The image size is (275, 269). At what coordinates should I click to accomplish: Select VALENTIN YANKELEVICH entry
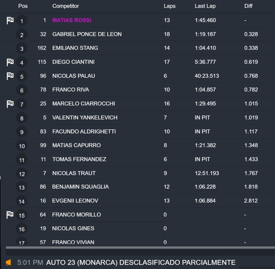[x=85, y=118]
